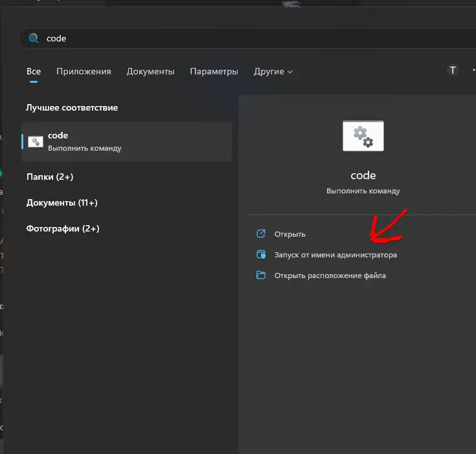Expand the Документы (11+) section
Image resolution: width=476 pixels, height=454 pixels.
[62, 203]
